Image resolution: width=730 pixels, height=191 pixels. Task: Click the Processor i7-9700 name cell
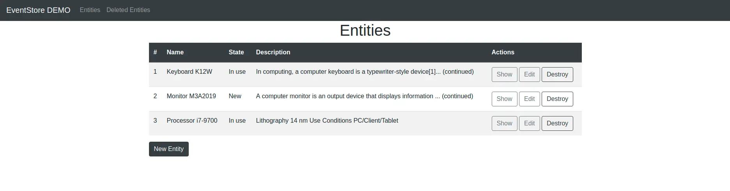point(192,121)
